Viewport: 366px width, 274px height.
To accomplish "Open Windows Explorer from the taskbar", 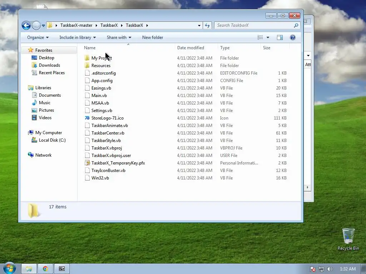I will point(29,269).
